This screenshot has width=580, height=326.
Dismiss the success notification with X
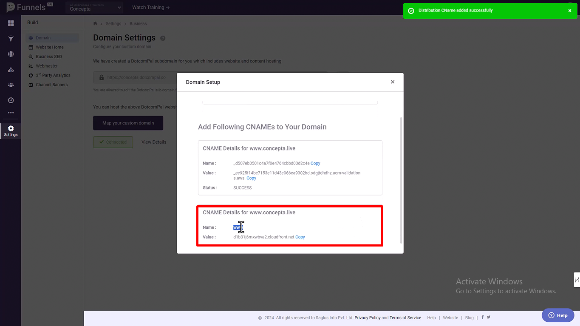570,11
